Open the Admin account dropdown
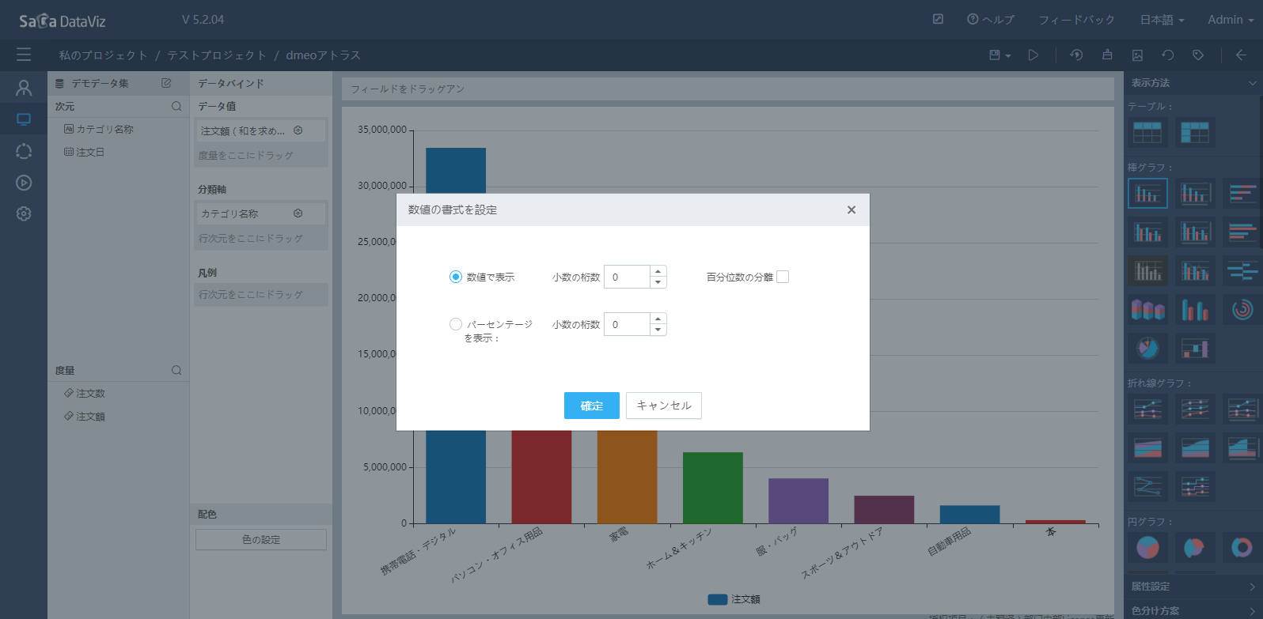This screenshot has width=1263, height=619. tap(1231, 20)
